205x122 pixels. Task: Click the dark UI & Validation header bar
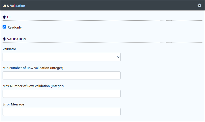(102, 5)
